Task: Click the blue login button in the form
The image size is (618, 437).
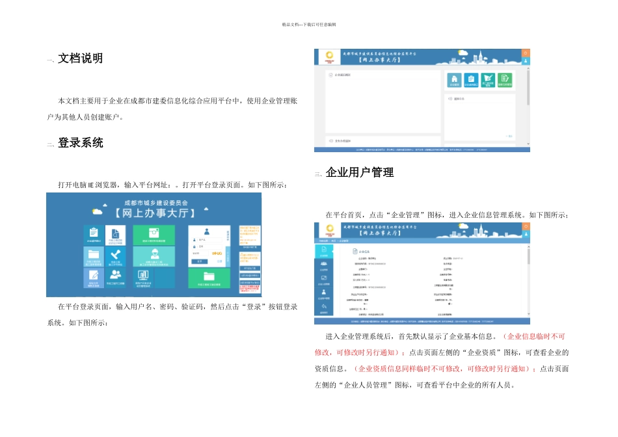Action: click(x=200, y=261)
